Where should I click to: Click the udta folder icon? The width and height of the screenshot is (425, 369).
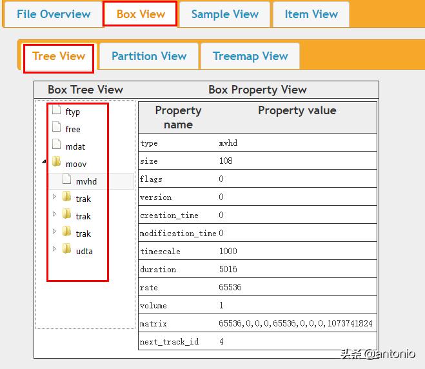pyautogui.click(x=66, y=248)
